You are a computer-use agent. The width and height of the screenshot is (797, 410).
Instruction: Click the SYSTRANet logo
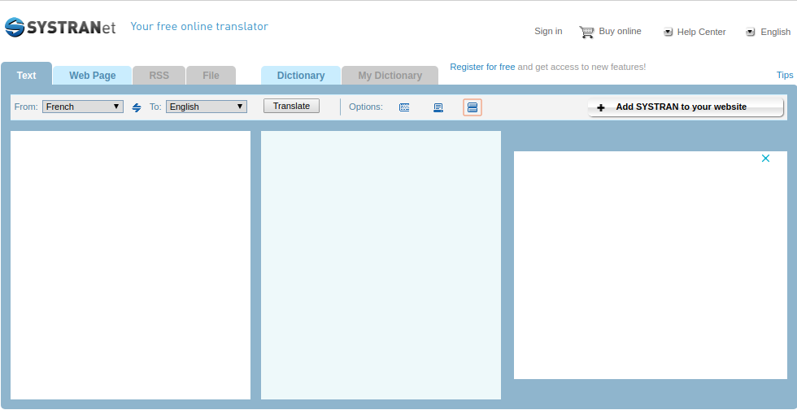[x=60, y=27]
